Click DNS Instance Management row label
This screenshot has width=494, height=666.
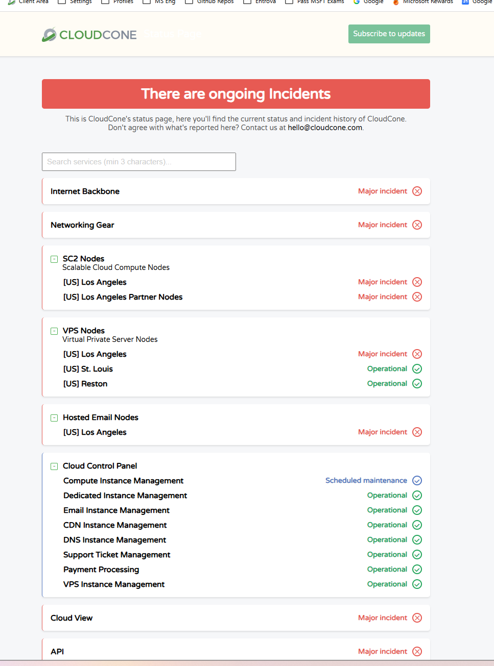coord(114,540)
